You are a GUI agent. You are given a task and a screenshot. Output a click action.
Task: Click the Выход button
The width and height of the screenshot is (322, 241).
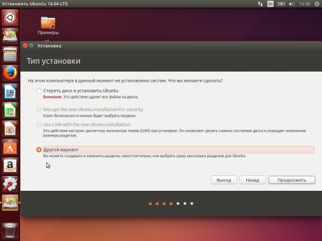224,180
